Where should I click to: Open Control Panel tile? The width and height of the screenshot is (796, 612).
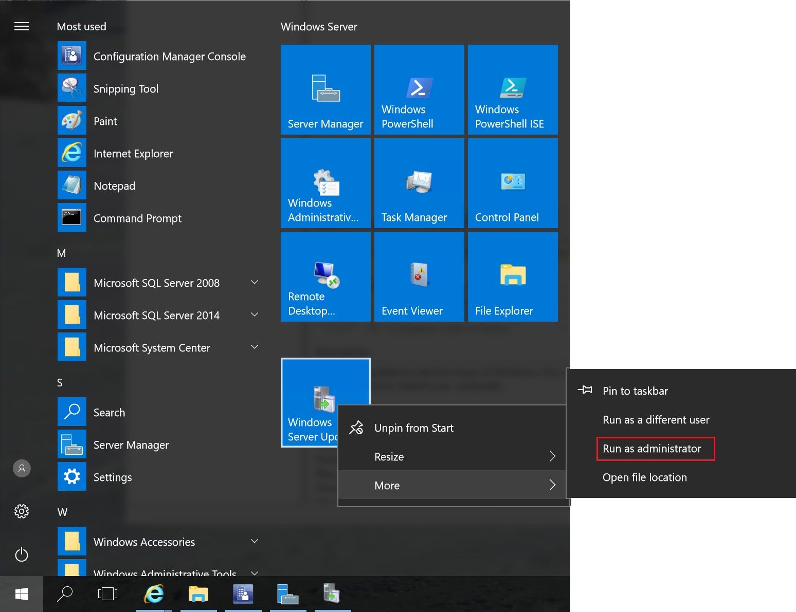(x=512, y=183)
